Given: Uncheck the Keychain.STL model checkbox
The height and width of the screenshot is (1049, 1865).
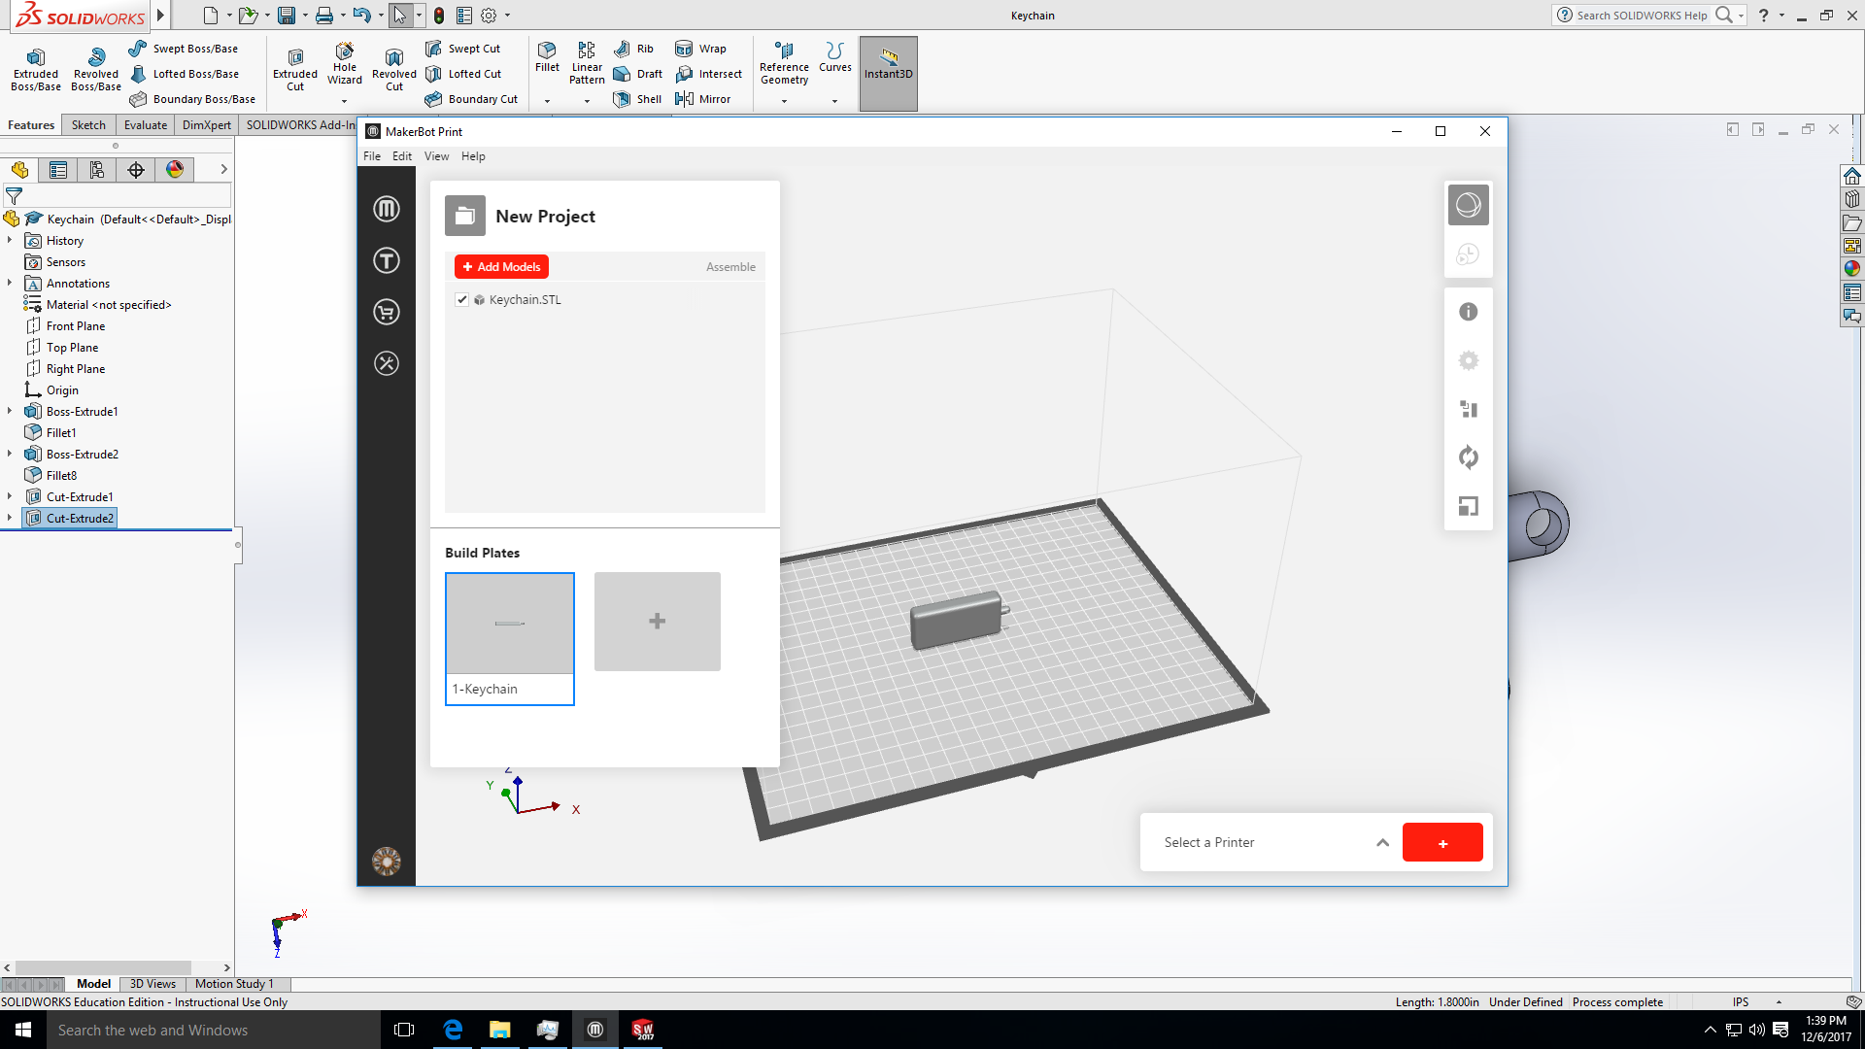Looking at the screenshot, I should tap(462, 299).
